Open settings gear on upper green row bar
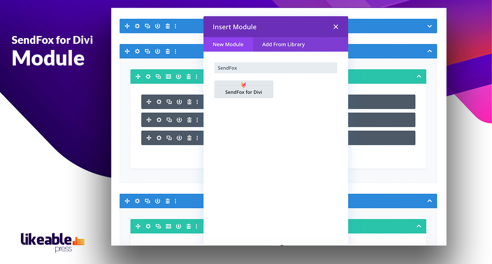The image size is (492, 264). [148, 77]
